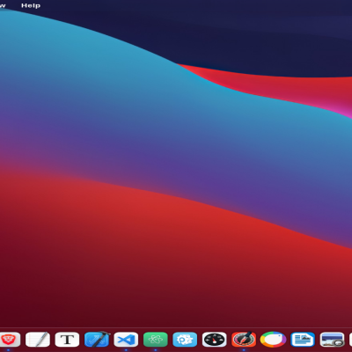Open the rainbow-ringed circle dock icon
Viewport: 352px width, 352px height.
[x=273, y=340]
